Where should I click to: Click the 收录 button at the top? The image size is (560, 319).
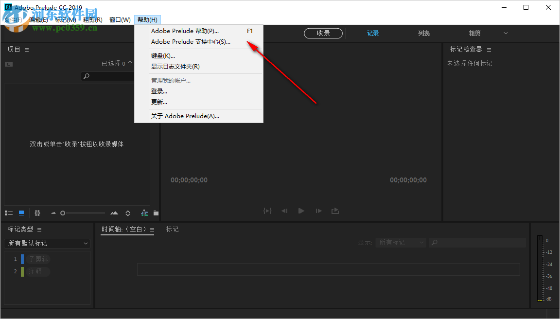coord(323,33)
